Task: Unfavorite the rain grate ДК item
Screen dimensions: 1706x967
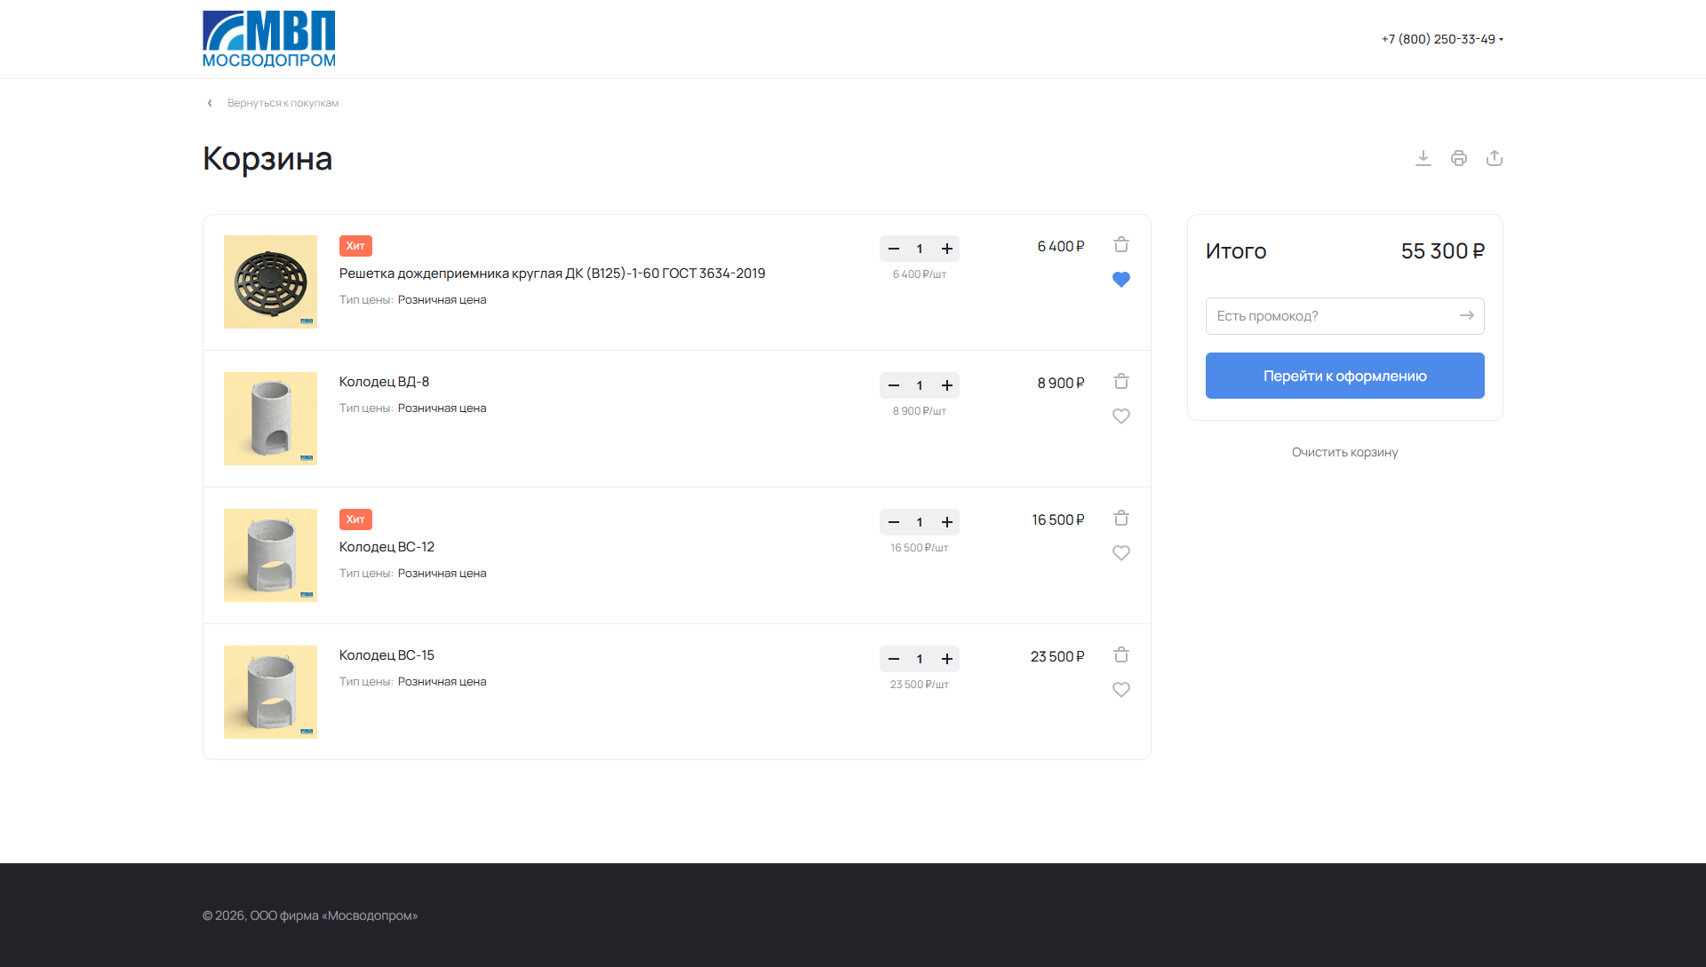Action: pyautogui.click(x=1120, y=280)
